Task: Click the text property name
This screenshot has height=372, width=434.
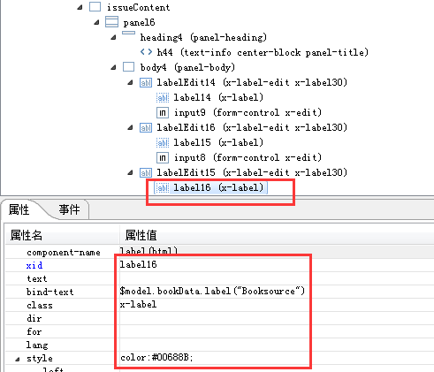Action: coord(36,278)
